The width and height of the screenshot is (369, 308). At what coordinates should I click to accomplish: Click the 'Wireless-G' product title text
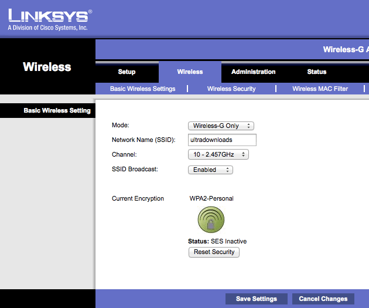(344, 49)
